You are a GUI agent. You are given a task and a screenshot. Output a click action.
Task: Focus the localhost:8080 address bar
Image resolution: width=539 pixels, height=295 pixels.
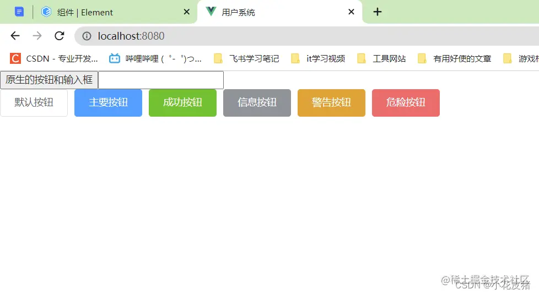(x=306, y=36)
